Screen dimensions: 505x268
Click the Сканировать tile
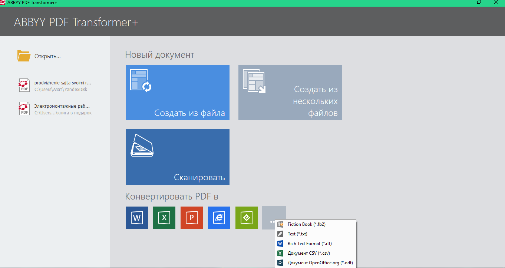click(x=178, y=157)
